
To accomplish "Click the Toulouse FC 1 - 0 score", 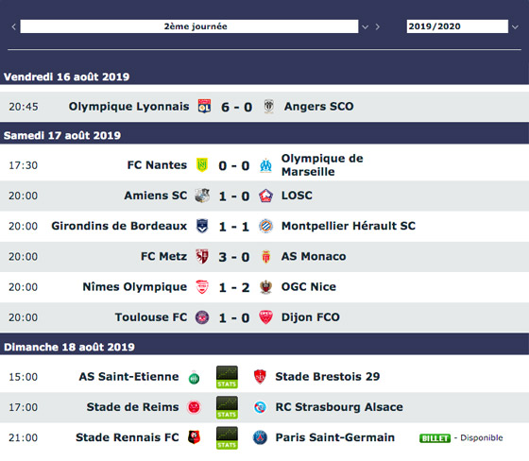I will click(x=234, y=318).
